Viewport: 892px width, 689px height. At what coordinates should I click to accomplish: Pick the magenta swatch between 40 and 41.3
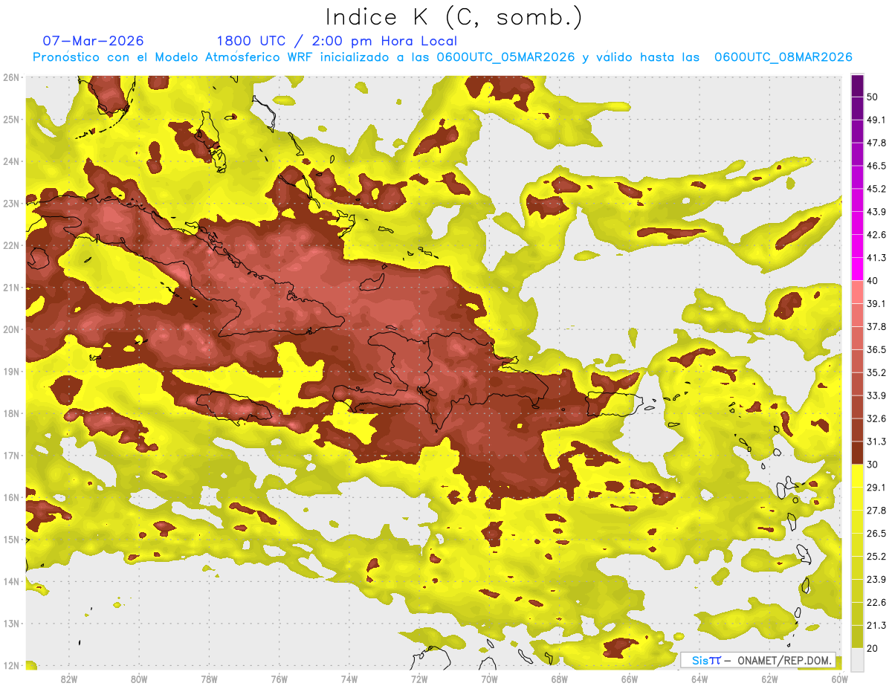857,269
